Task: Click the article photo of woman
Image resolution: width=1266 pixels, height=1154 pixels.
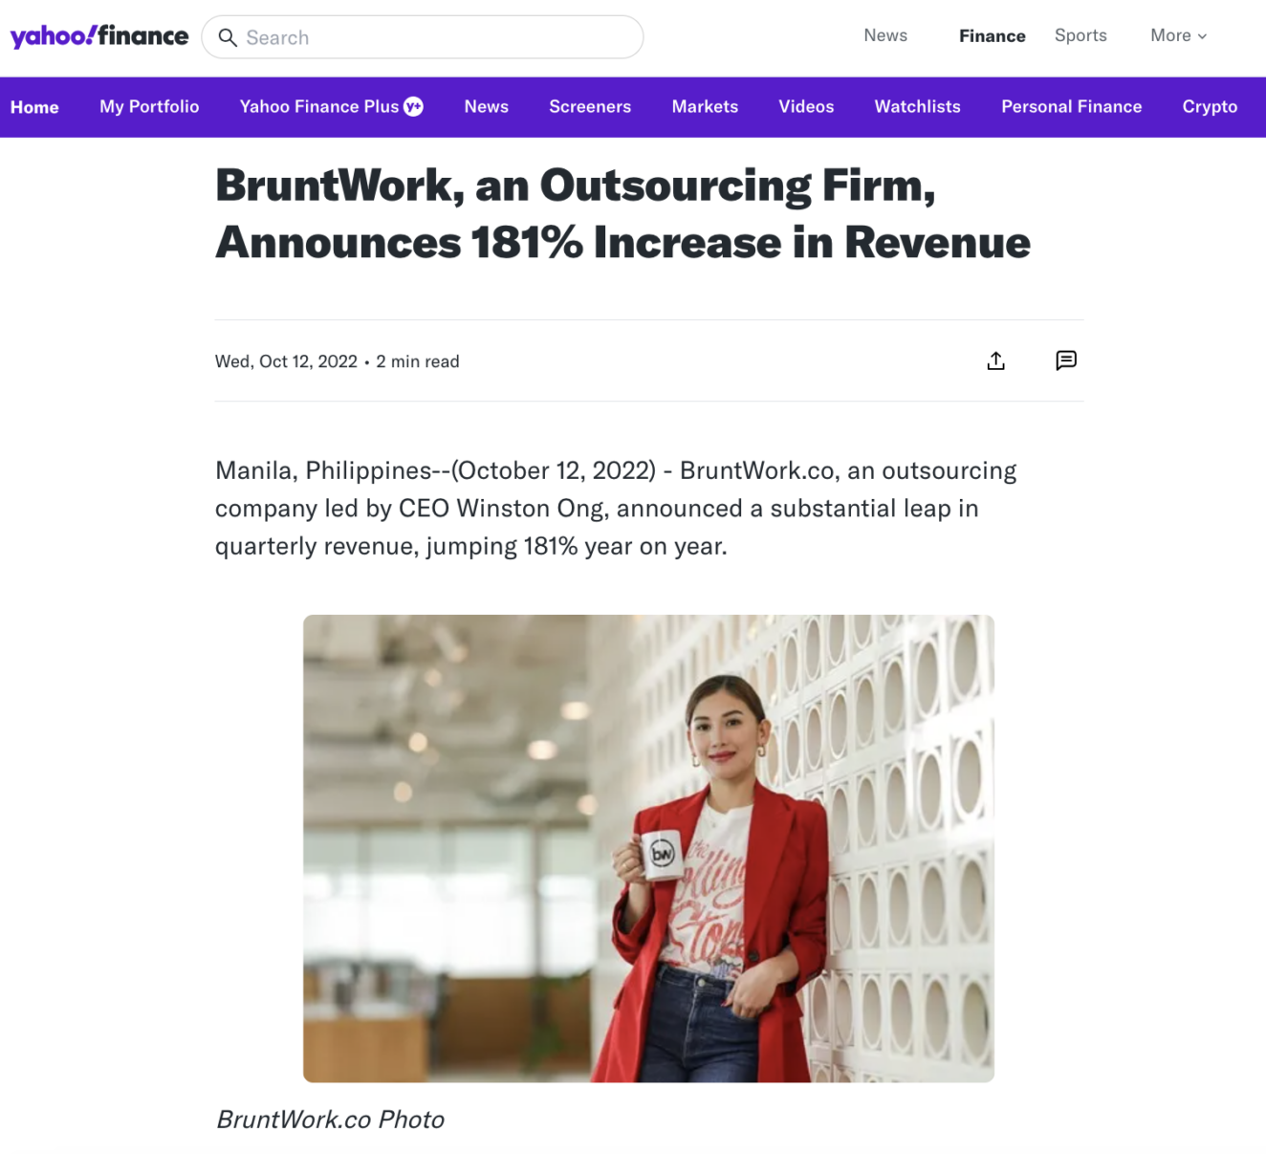Action: tap(648, 848)
